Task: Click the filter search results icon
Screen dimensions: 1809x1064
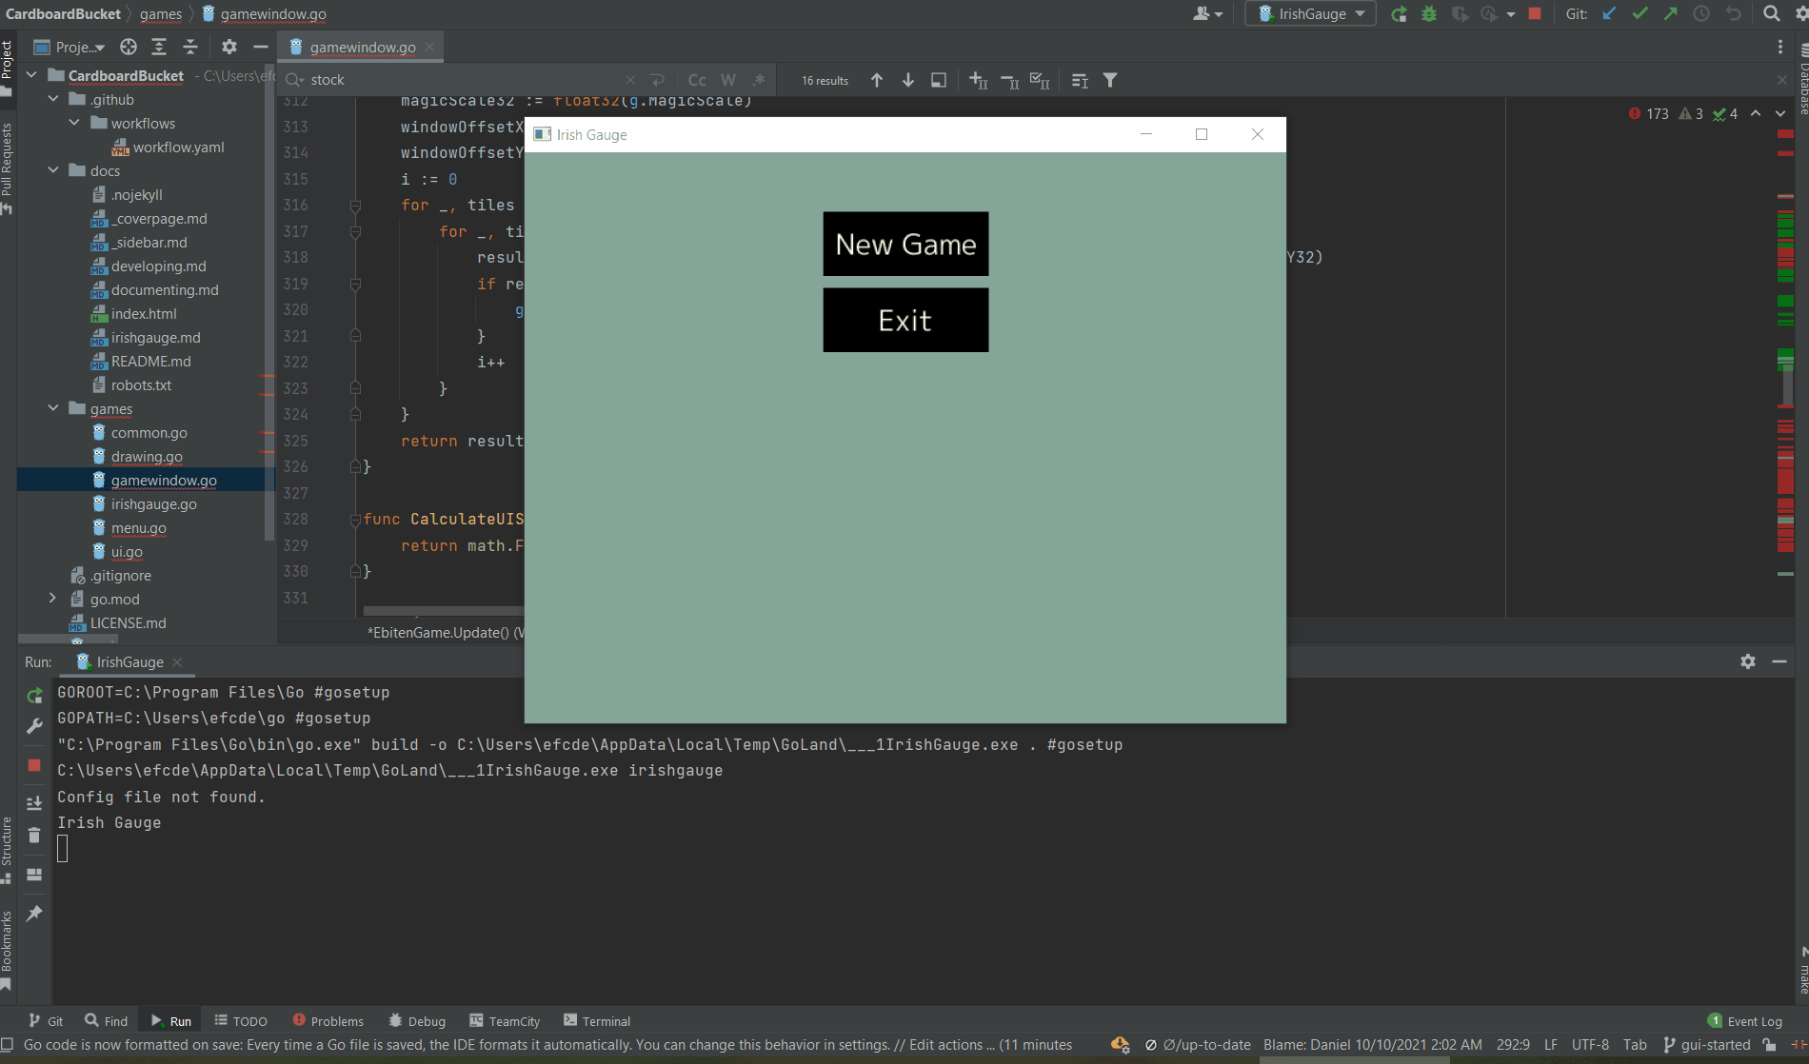Action: pos(1110,81)
